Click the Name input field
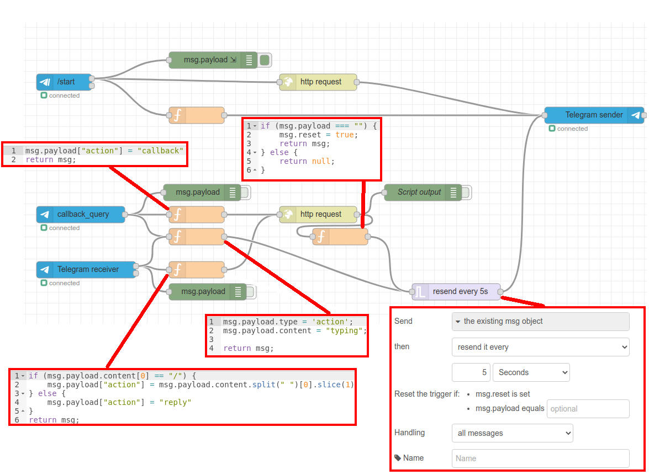This screenshot has height=475, width=649. point(540,458)
